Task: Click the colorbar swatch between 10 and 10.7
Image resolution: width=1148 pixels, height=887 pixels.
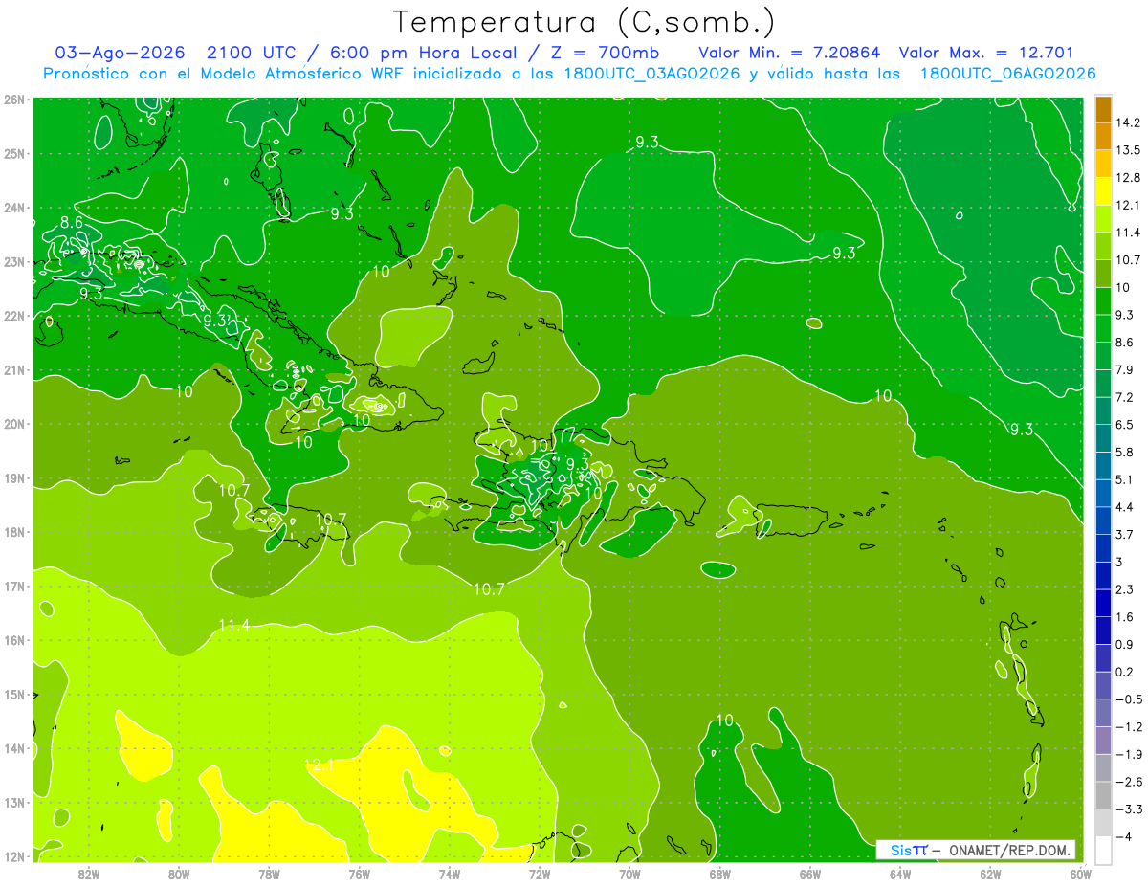Action: [1103, 273]
